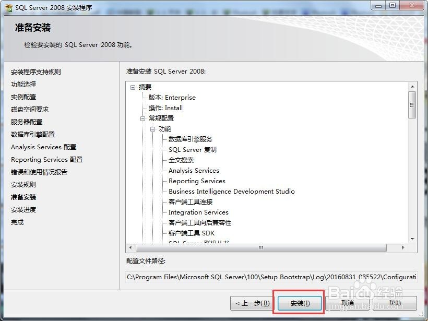Screen dimensions: 428x321
Task: Click the vertical scrollbar up arrow
Action: 412,87
